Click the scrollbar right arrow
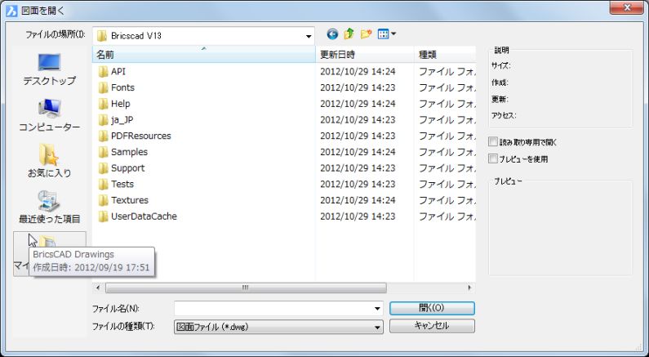The width and height of the screenshot is (649, 357). [x=469, y=288]
